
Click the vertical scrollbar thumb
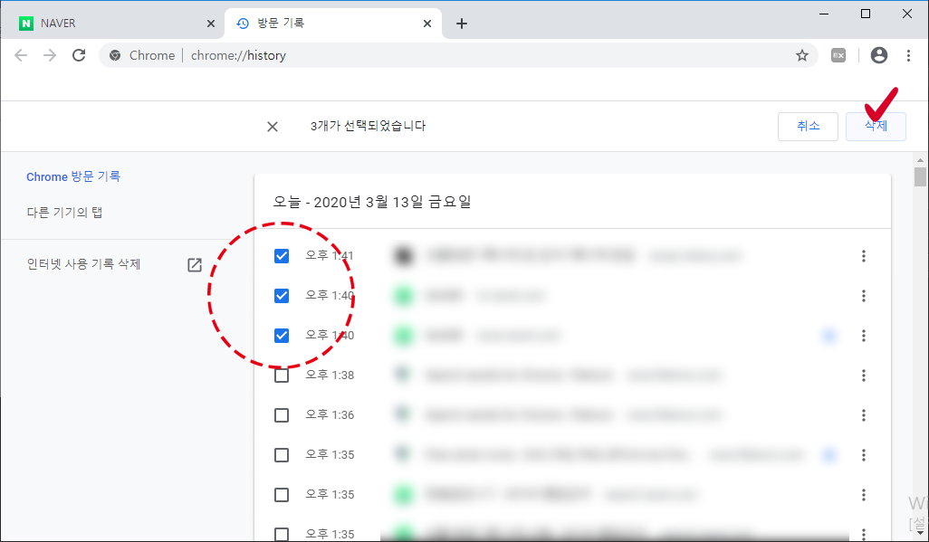coord(920,177)
